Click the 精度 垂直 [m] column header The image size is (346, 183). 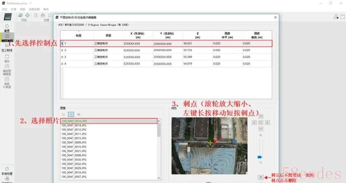coord(257,35)
